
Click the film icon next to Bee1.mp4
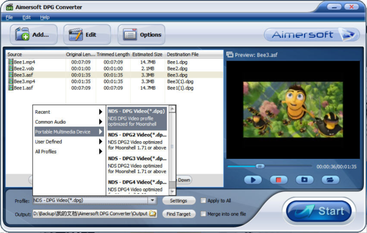(x=11, y=62)
